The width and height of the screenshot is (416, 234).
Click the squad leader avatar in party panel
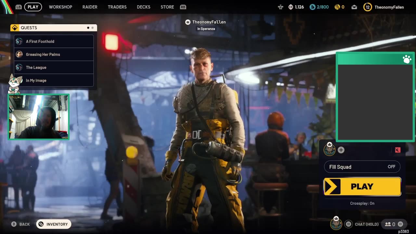[x=329, y=149]
